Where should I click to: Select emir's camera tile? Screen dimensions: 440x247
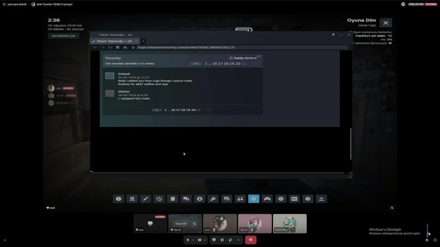[x=220, y=224]
